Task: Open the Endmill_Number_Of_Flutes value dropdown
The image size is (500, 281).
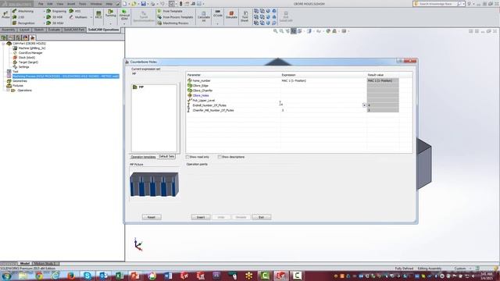Action: [364, 105]
